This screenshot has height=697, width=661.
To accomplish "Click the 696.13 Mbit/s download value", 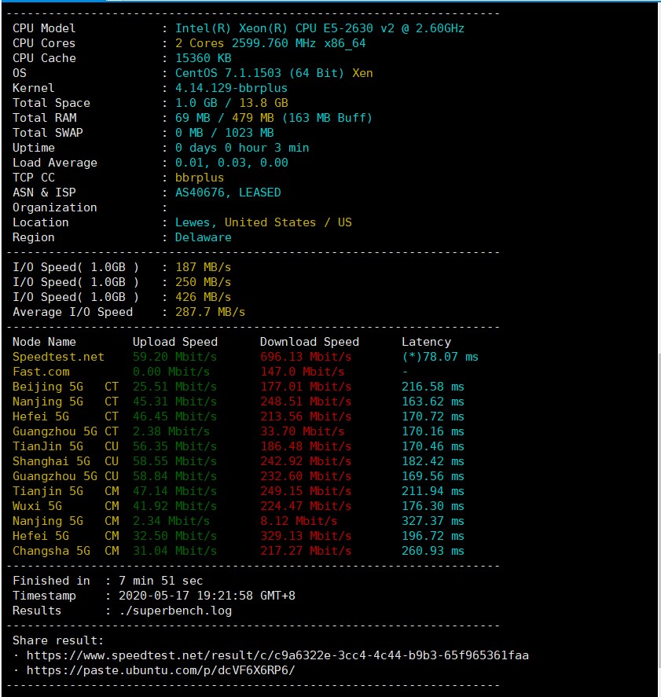I will point(302,357).
